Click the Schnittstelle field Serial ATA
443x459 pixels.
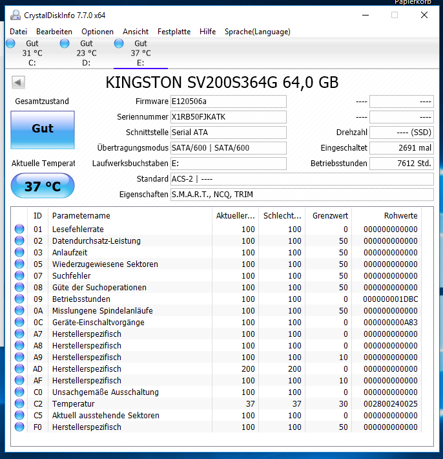(229, 133)
